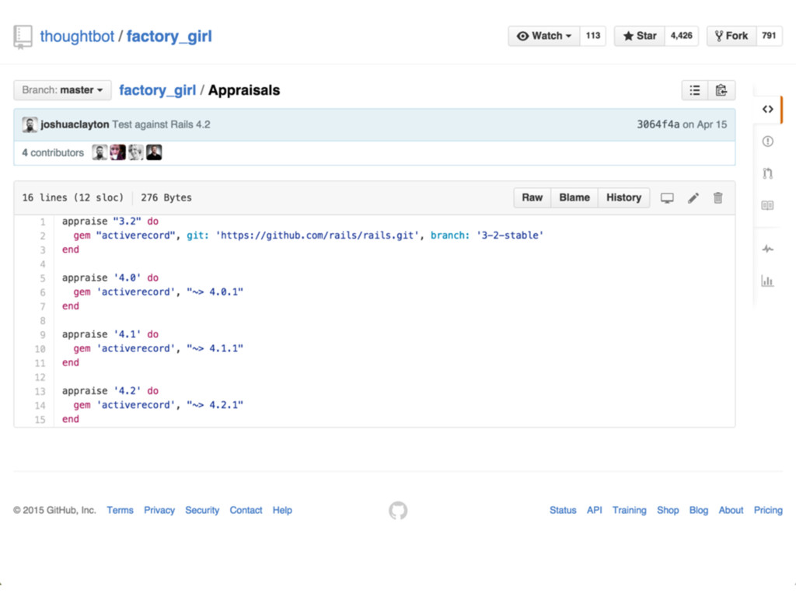Click the rails.git URL string in code

click(x=318, y=236)
